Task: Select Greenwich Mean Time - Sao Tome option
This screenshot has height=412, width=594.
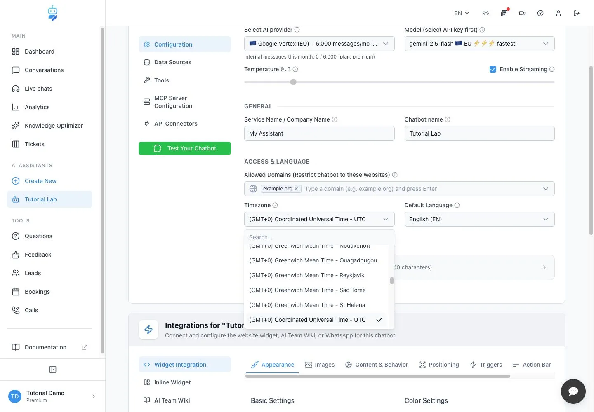Action: point(316,290)
